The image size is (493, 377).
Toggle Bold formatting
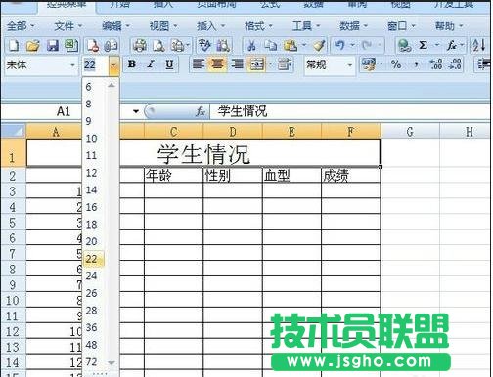(132, 64)
